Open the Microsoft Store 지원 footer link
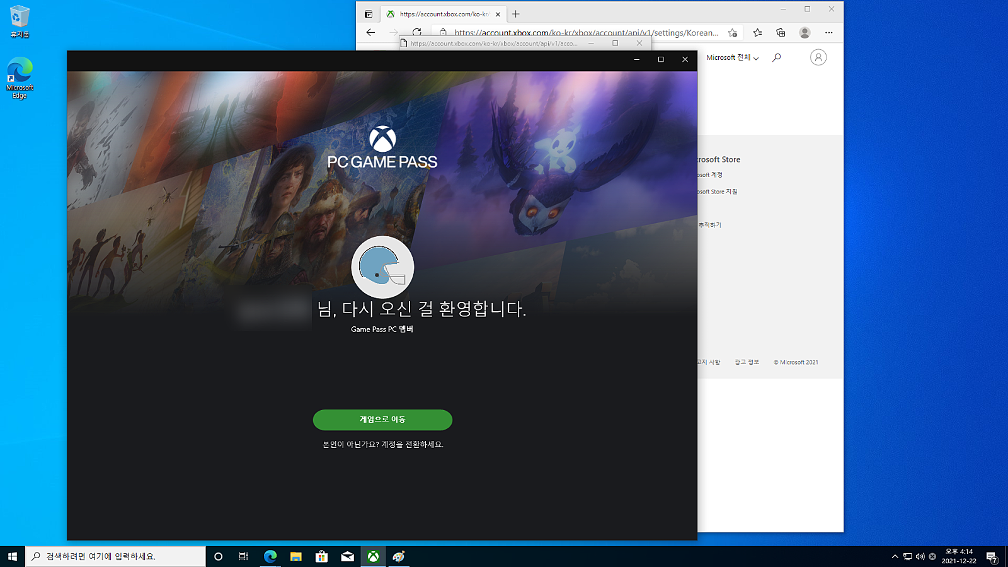 718,192
